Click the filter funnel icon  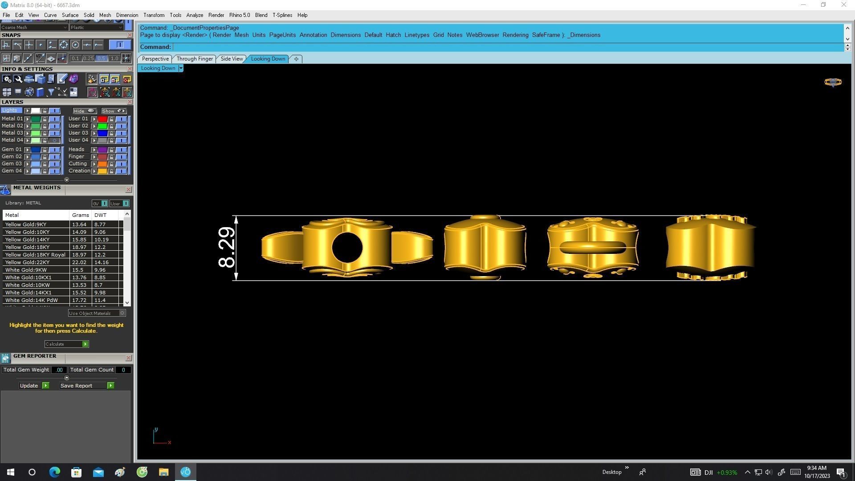click(x=51, y=92)
